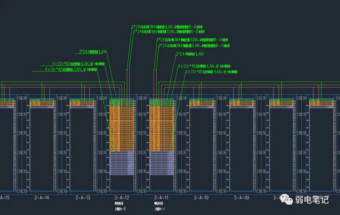This screenshot has width=340, height=215.
Task: Click the "1*24 … OM4 … SAN … -A" annotation
Action: [192, 40]
